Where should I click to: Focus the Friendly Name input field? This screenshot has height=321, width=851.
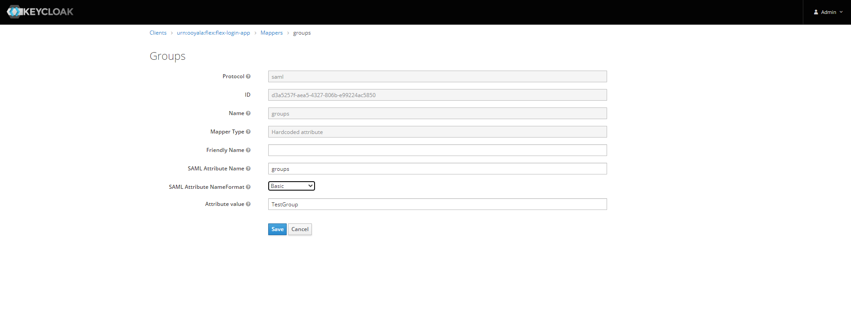point(437,150)
